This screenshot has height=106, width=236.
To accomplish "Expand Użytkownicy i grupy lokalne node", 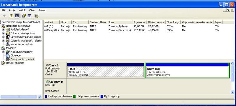I will (3, 37).
